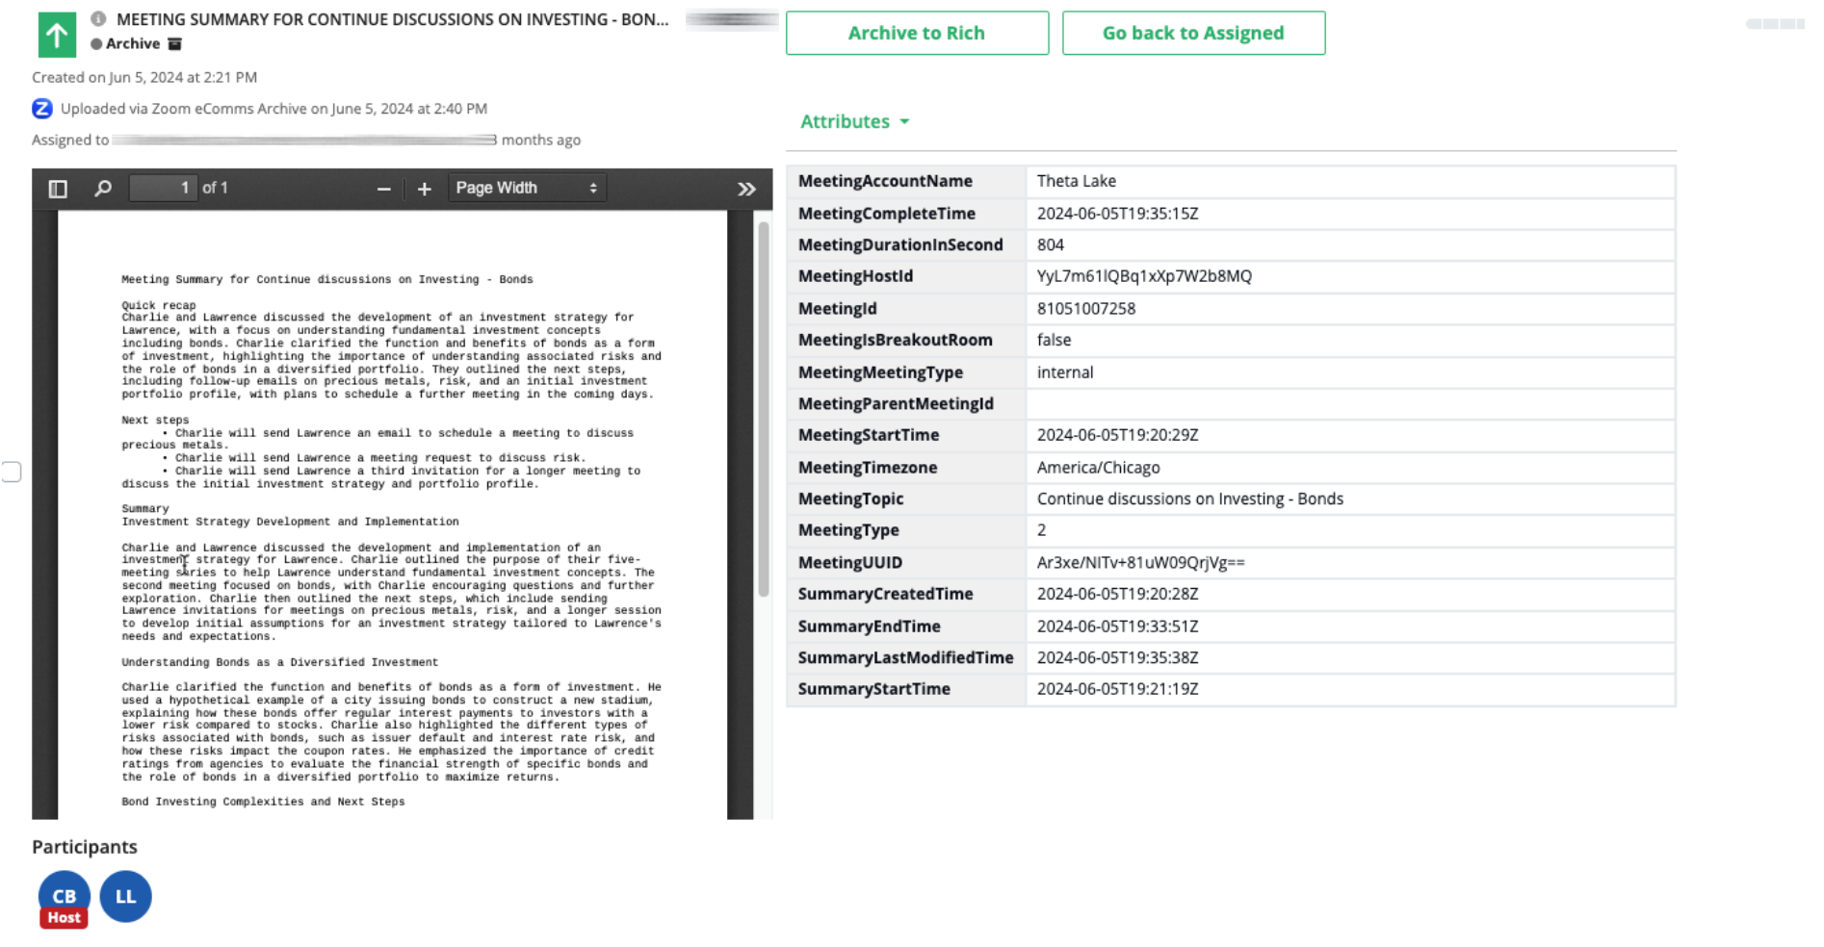Tick the checkbox left of the document

tap(12, 472)
